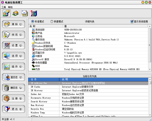
Task: Click the USER-20150311XO value
Action: [73, 30]
